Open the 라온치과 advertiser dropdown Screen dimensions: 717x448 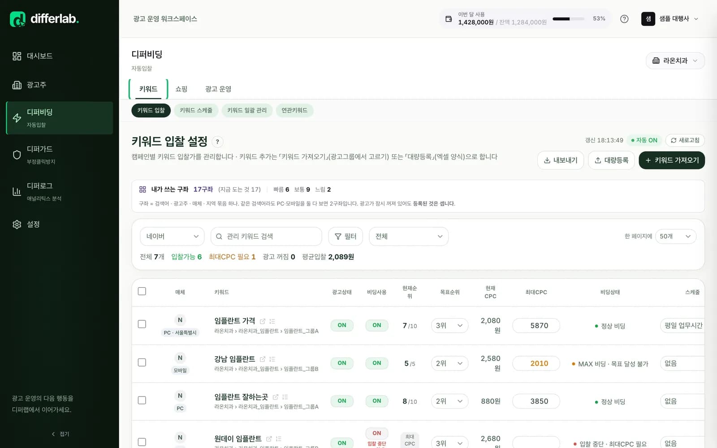675,60
